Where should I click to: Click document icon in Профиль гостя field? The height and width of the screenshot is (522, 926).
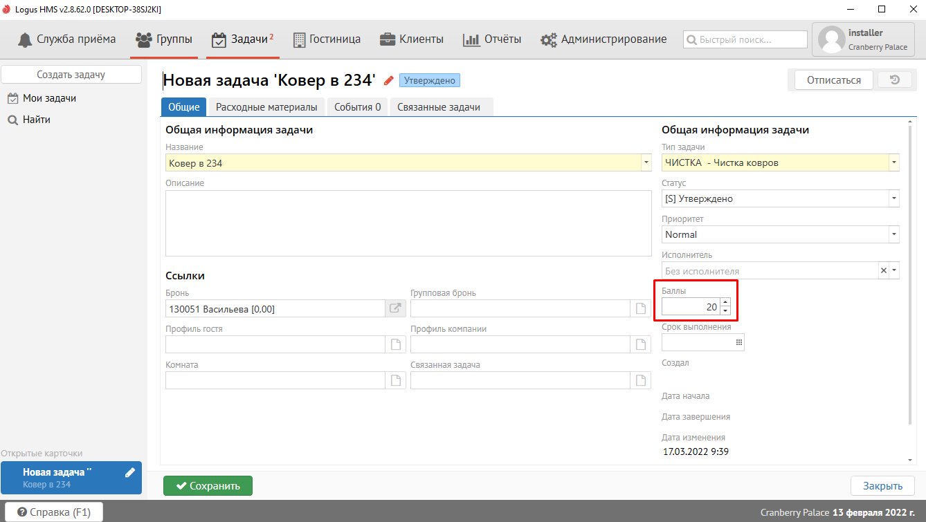(x=396, y=344)
